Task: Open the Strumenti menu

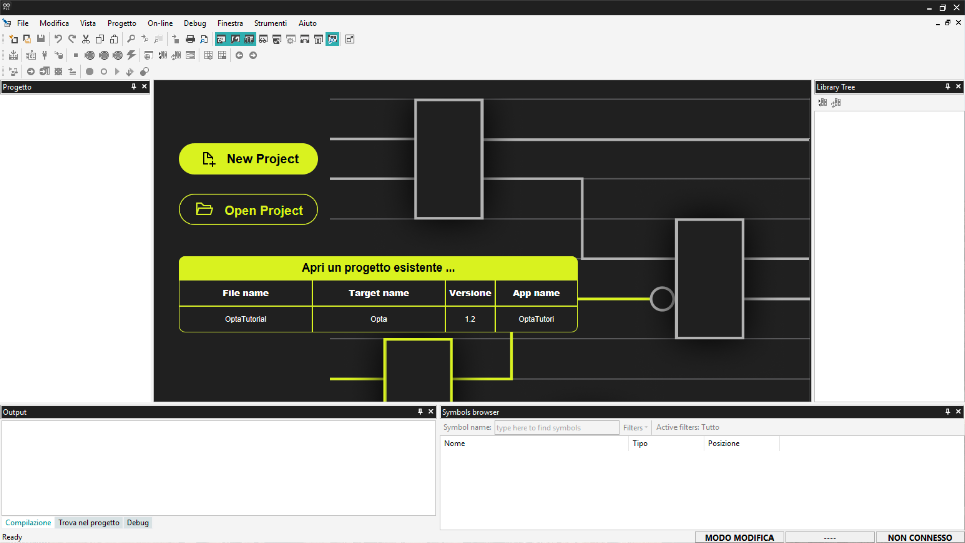Action: [x=270, y=23]
